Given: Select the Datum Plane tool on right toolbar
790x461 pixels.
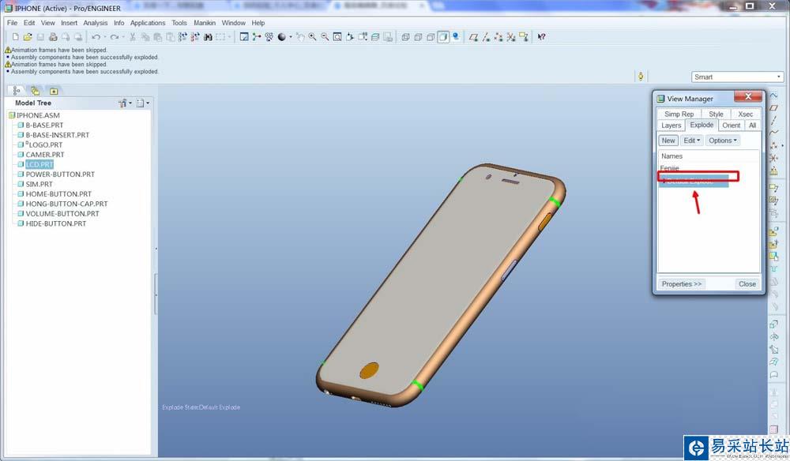Looking at the screenshot, I should point(774,107).
